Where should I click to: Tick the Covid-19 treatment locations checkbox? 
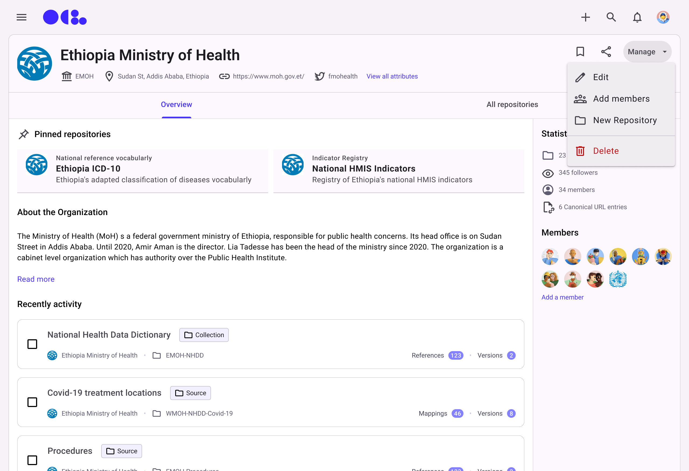click(x=32, y=402)
